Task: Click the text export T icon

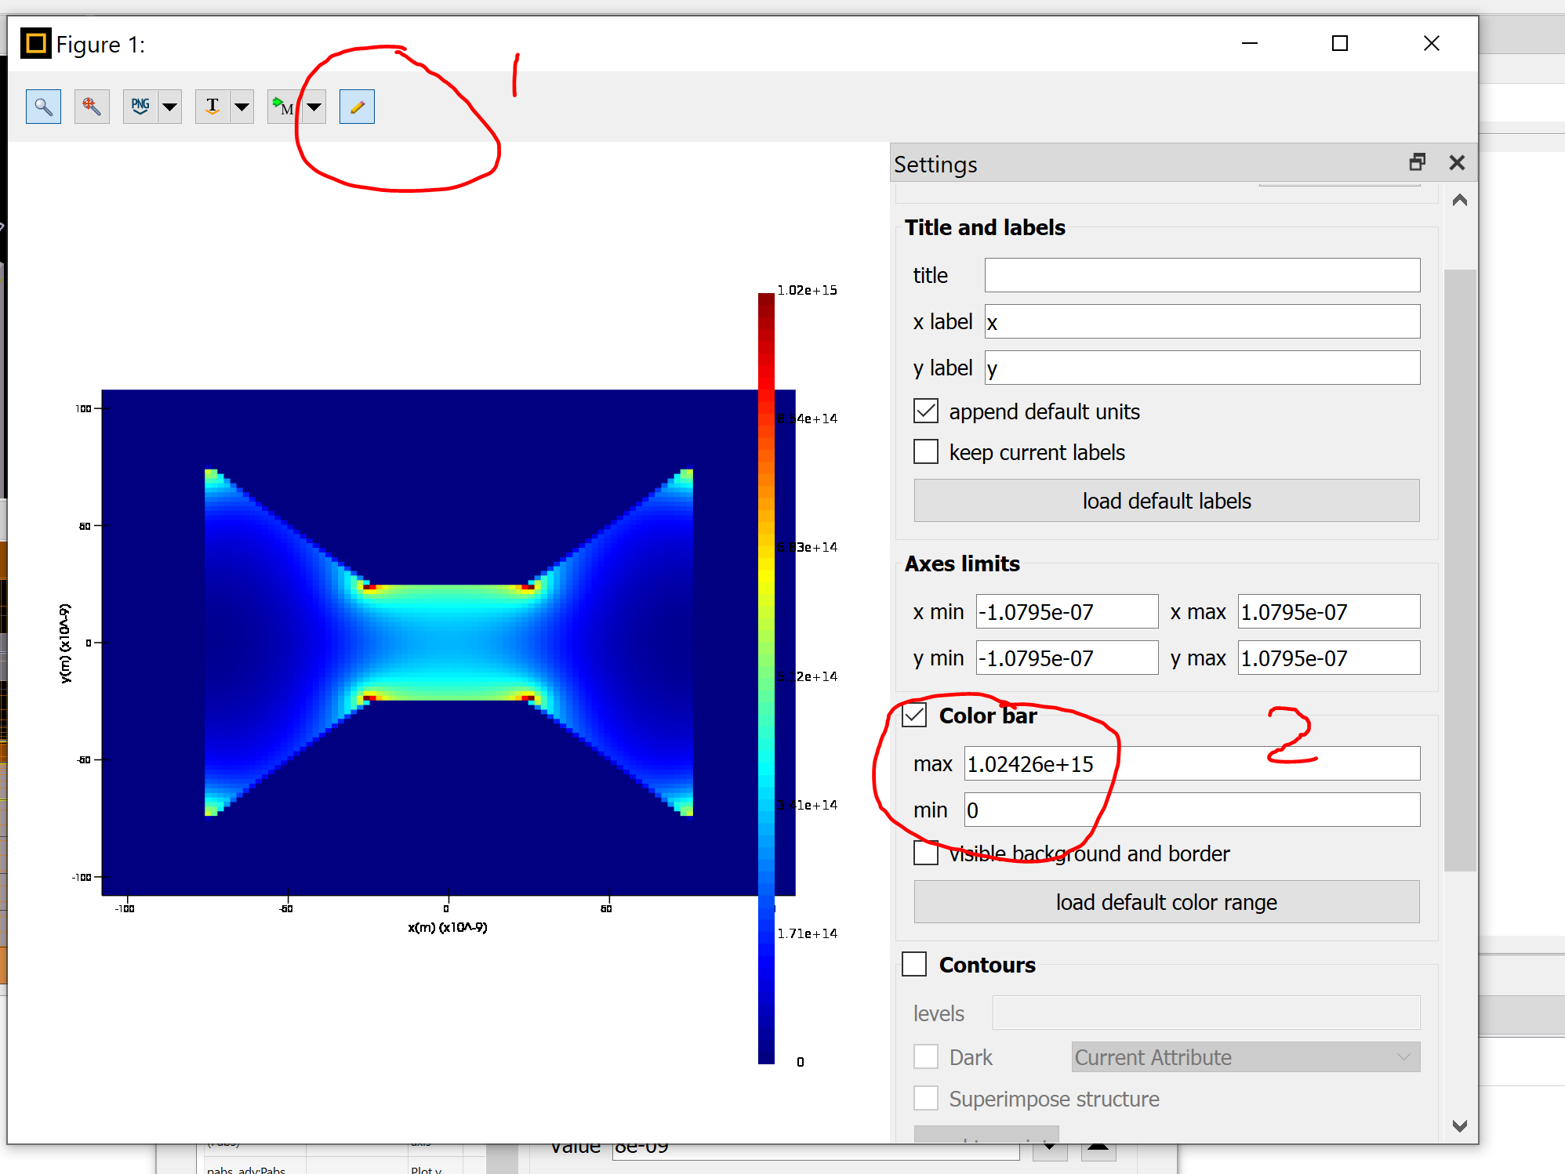Action: click(212, 107)
